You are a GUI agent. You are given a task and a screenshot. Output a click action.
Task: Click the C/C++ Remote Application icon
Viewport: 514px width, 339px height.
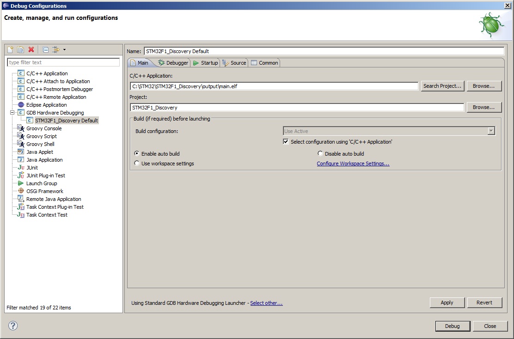21,97
